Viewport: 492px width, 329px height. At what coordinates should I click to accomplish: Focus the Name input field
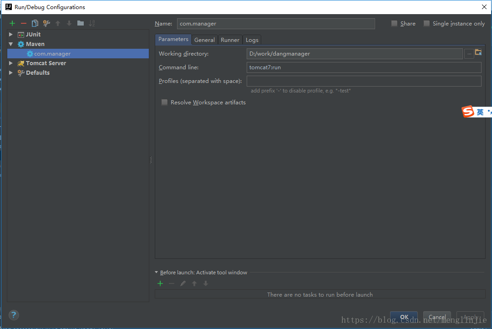(276, 24)
